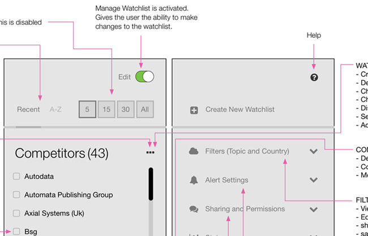Screen dimensions: 368x236
Task: Show All items in list
Action: coord(145,110)
